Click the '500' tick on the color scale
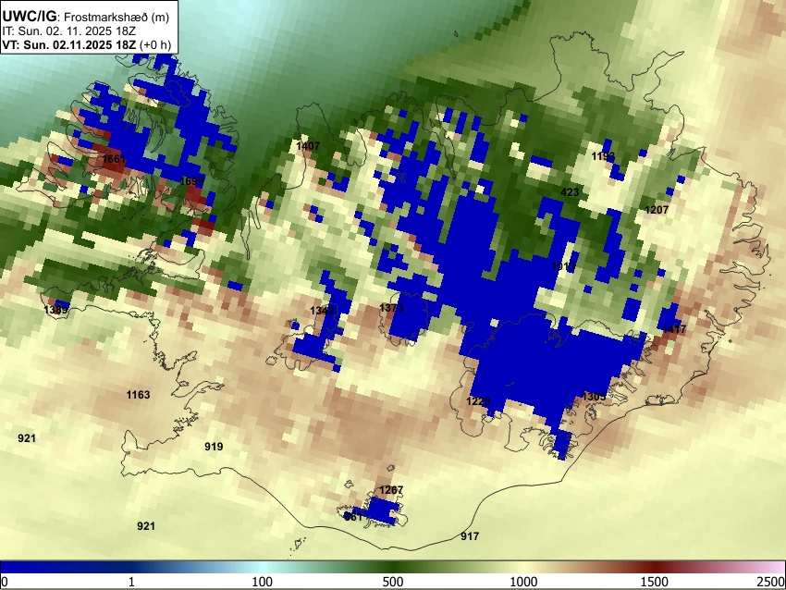 point(393,582)
